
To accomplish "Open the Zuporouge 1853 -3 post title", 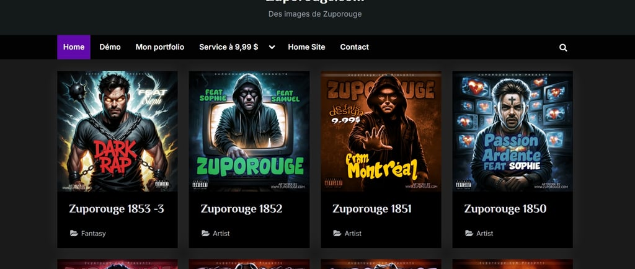I will pos(117,209).
